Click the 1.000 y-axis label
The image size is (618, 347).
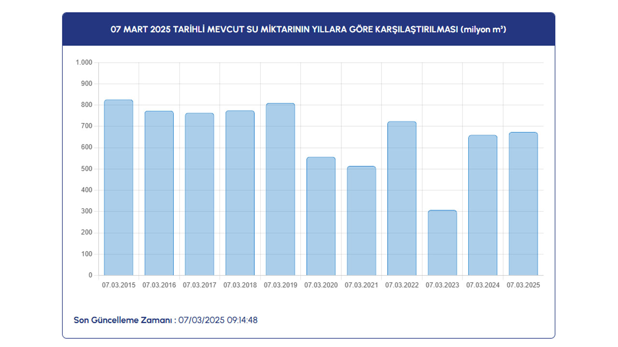pyautogui.click(x=84, y=63)
